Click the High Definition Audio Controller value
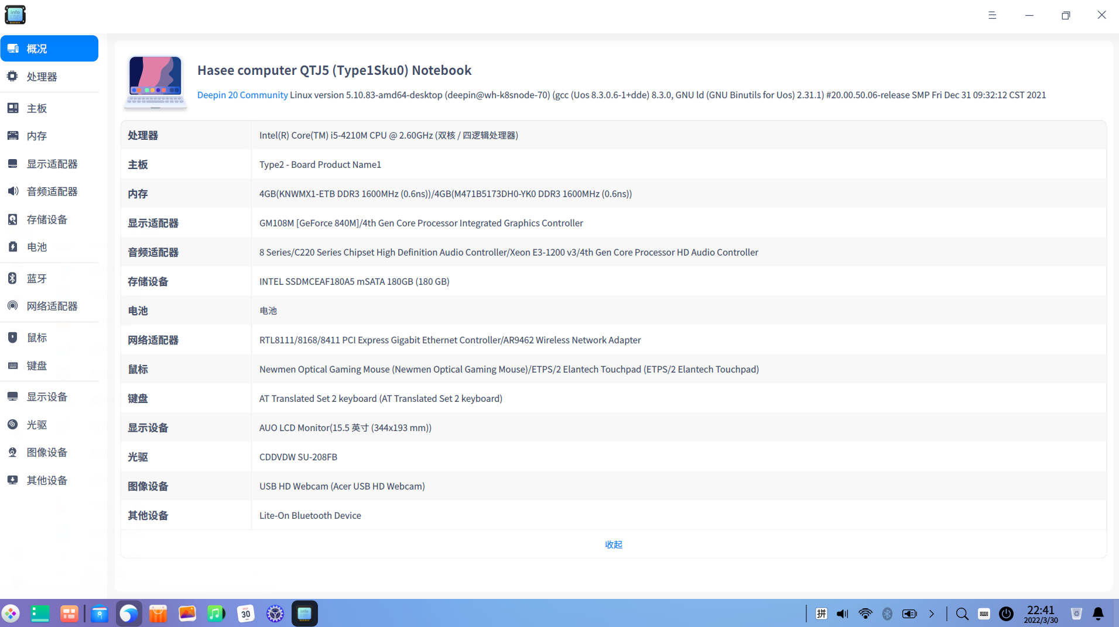Image resolution: width=1119 pixels, height=627 pixels. click(x=509, y=252)
